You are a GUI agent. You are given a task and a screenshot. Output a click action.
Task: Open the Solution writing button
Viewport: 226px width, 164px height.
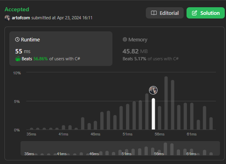pyautogui.click(x=205, y=13)
